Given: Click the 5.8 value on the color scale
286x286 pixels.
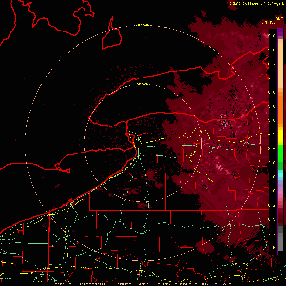Looking at the screenshot, I should pyautogui.click(x=272, y=106).
